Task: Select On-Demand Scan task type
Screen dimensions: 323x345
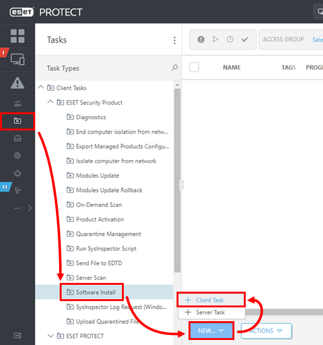Action: coord(99,205)
